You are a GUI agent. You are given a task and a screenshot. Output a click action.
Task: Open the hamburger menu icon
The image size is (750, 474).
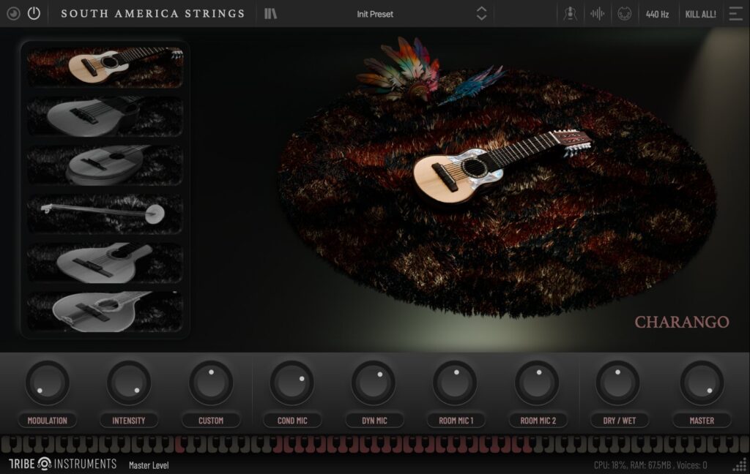pyautogui.click(x=735, y=13)
